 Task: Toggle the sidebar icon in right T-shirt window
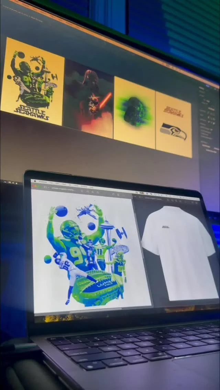click(x=140, y=197)
